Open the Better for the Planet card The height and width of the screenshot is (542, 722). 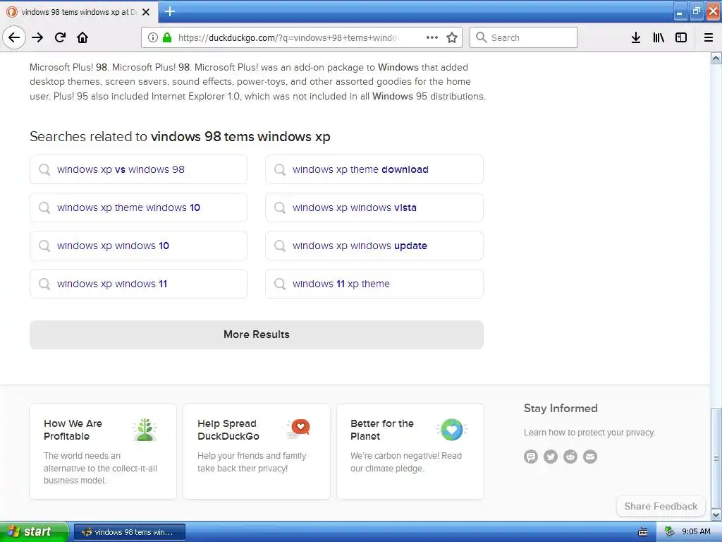click(410, 451)
